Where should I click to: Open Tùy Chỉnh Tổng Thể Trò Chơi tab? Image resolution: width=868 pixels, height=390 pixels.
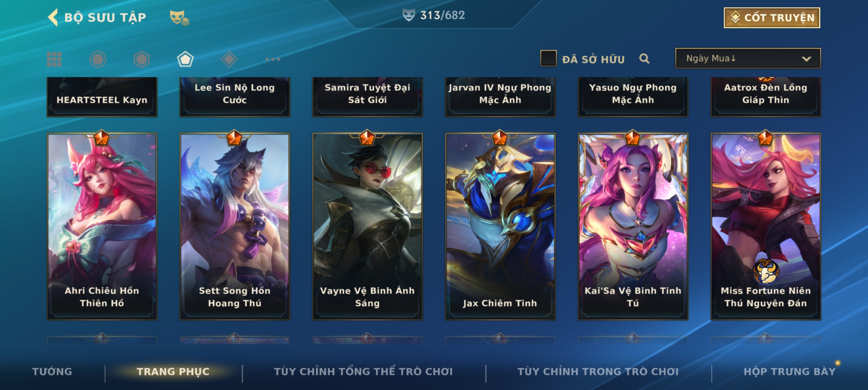[x=363, y=372]
